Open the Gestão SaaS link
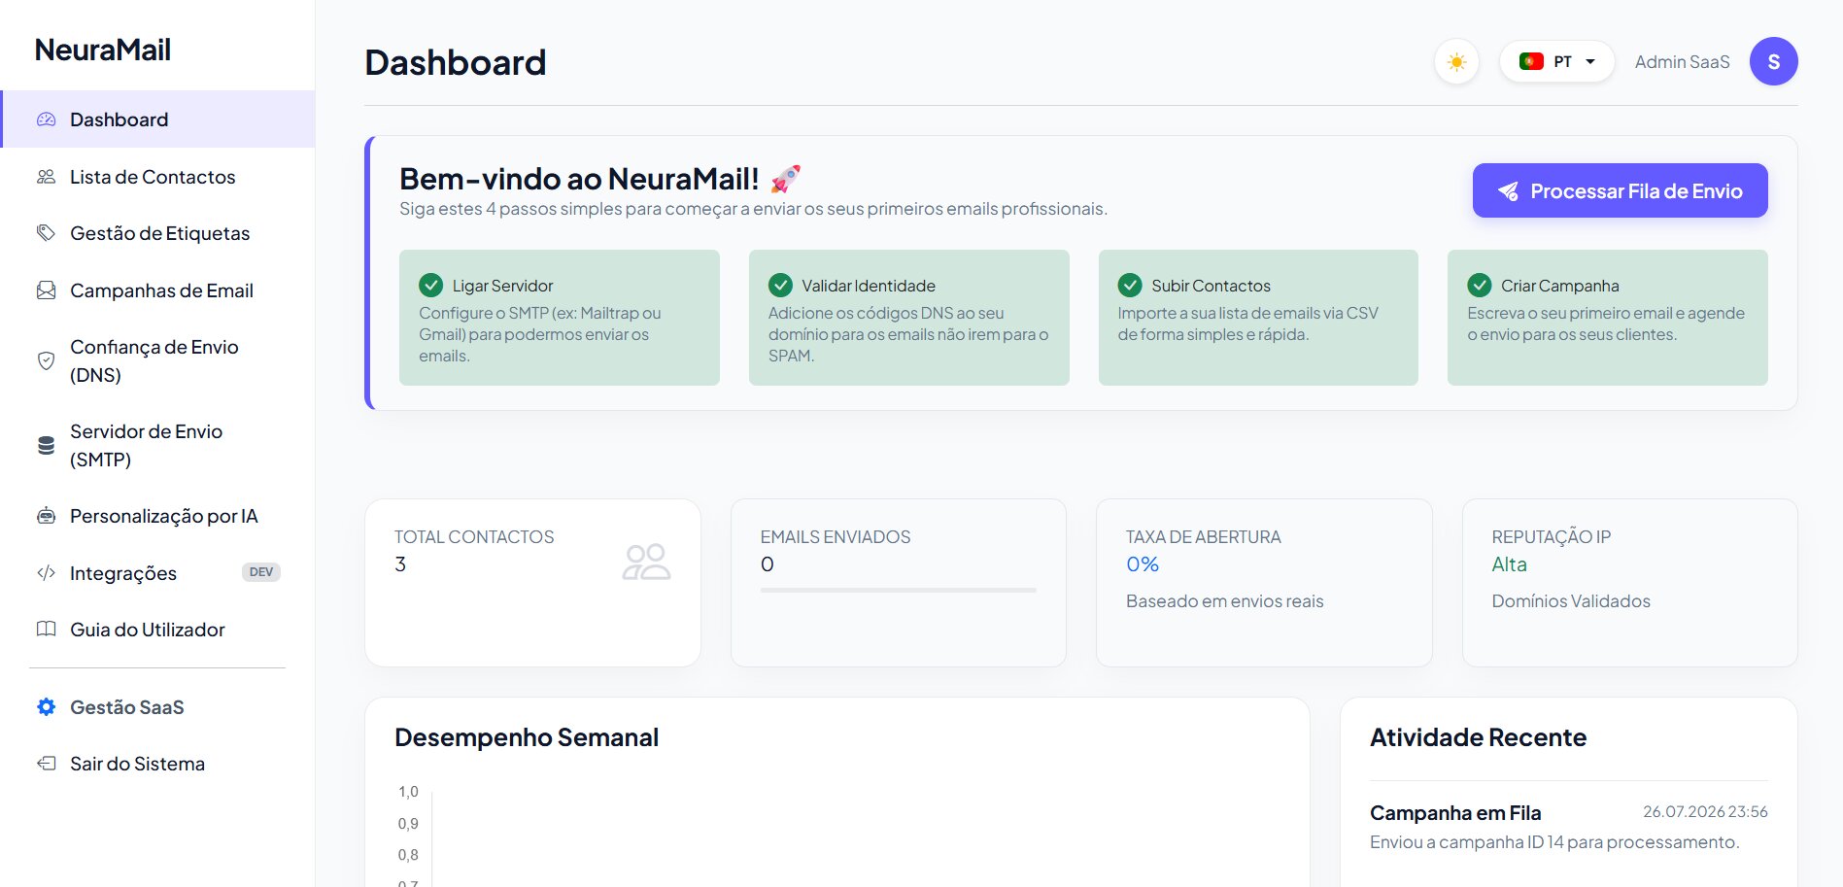Screen dimensions: 1843x887 [157, 707]
